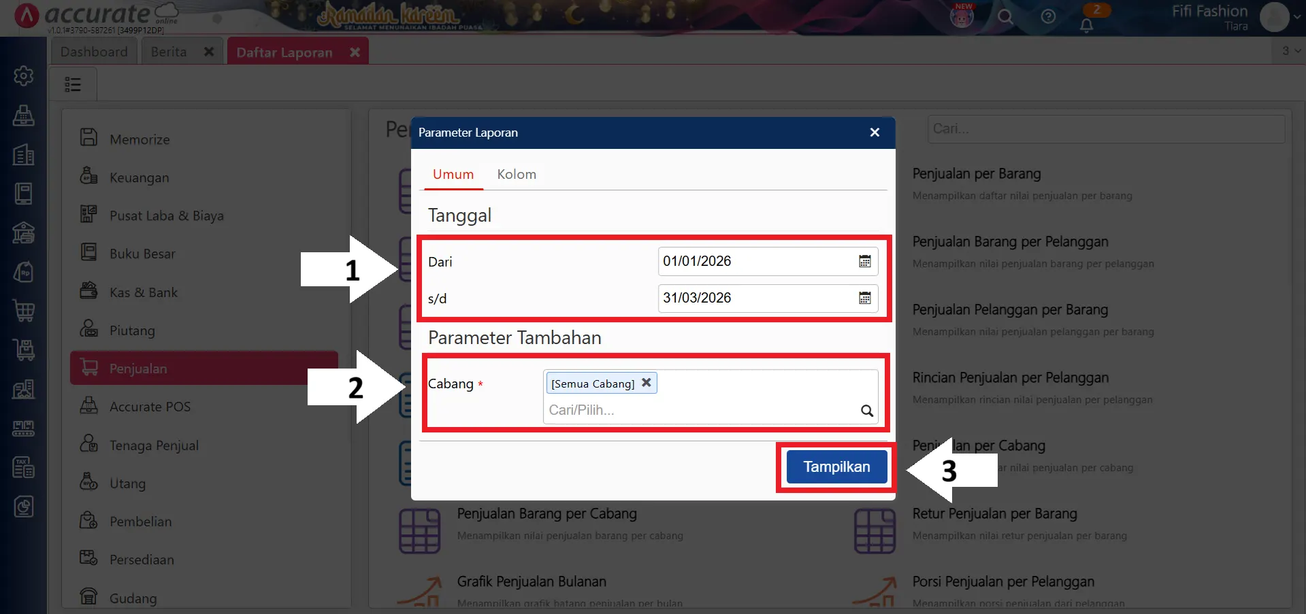This screenshot has width=1306, height=614.
Task: Open the s/d date picker calendar
Action: coord(864,298)
